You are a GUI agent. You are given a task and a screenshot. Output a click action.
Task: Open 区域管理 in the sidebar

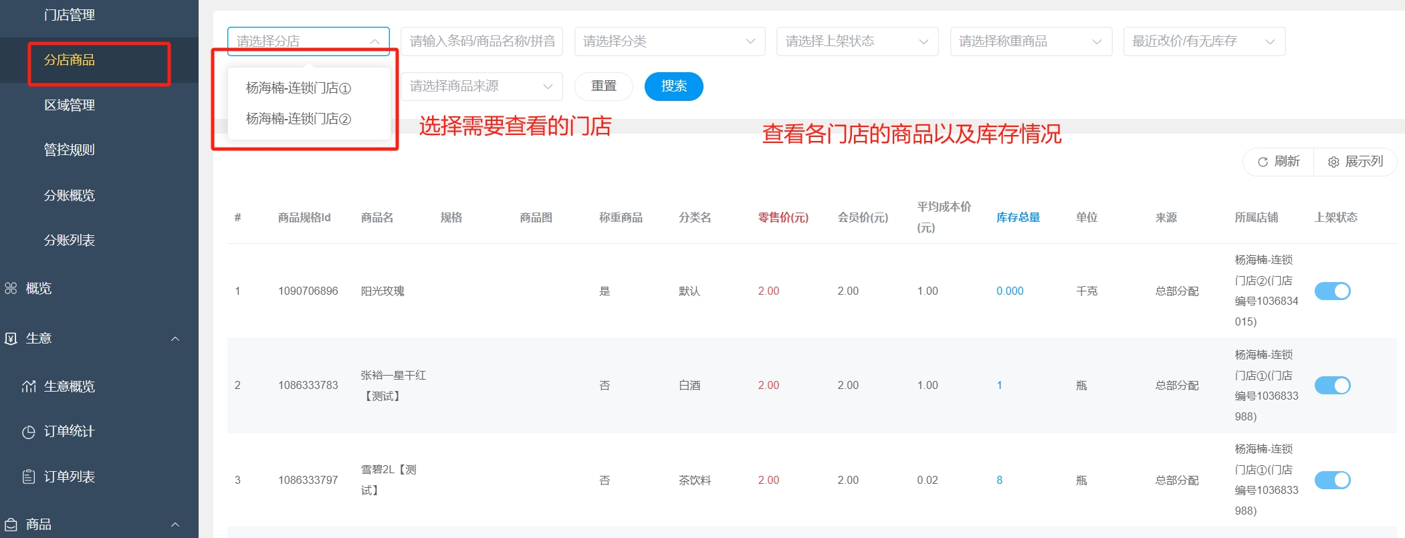point(70,105)
